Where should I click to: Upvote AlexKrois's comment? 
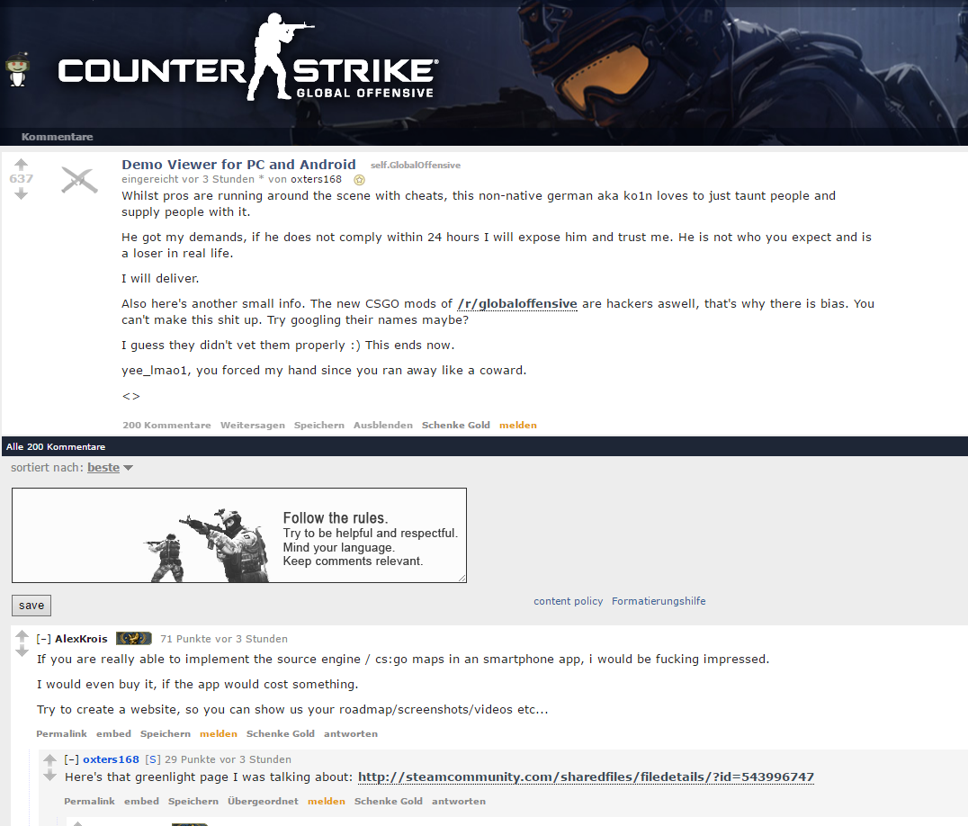point(22,636)
